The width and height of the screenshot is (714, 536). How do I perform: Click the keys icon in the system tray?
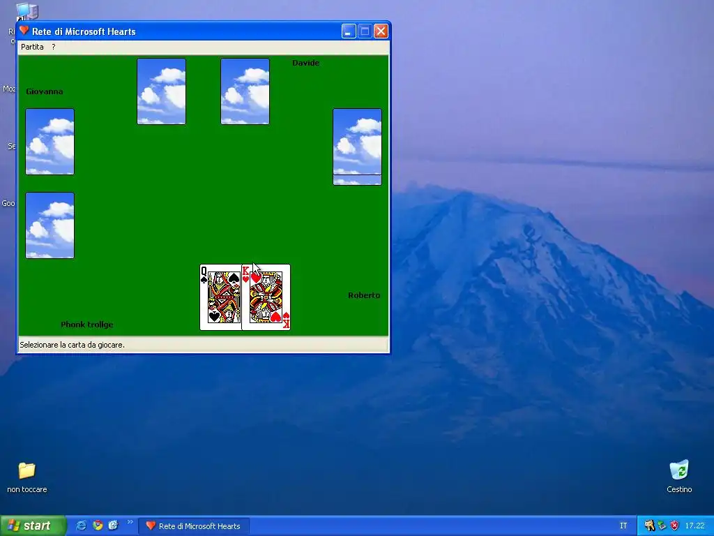tap(649, 526)
